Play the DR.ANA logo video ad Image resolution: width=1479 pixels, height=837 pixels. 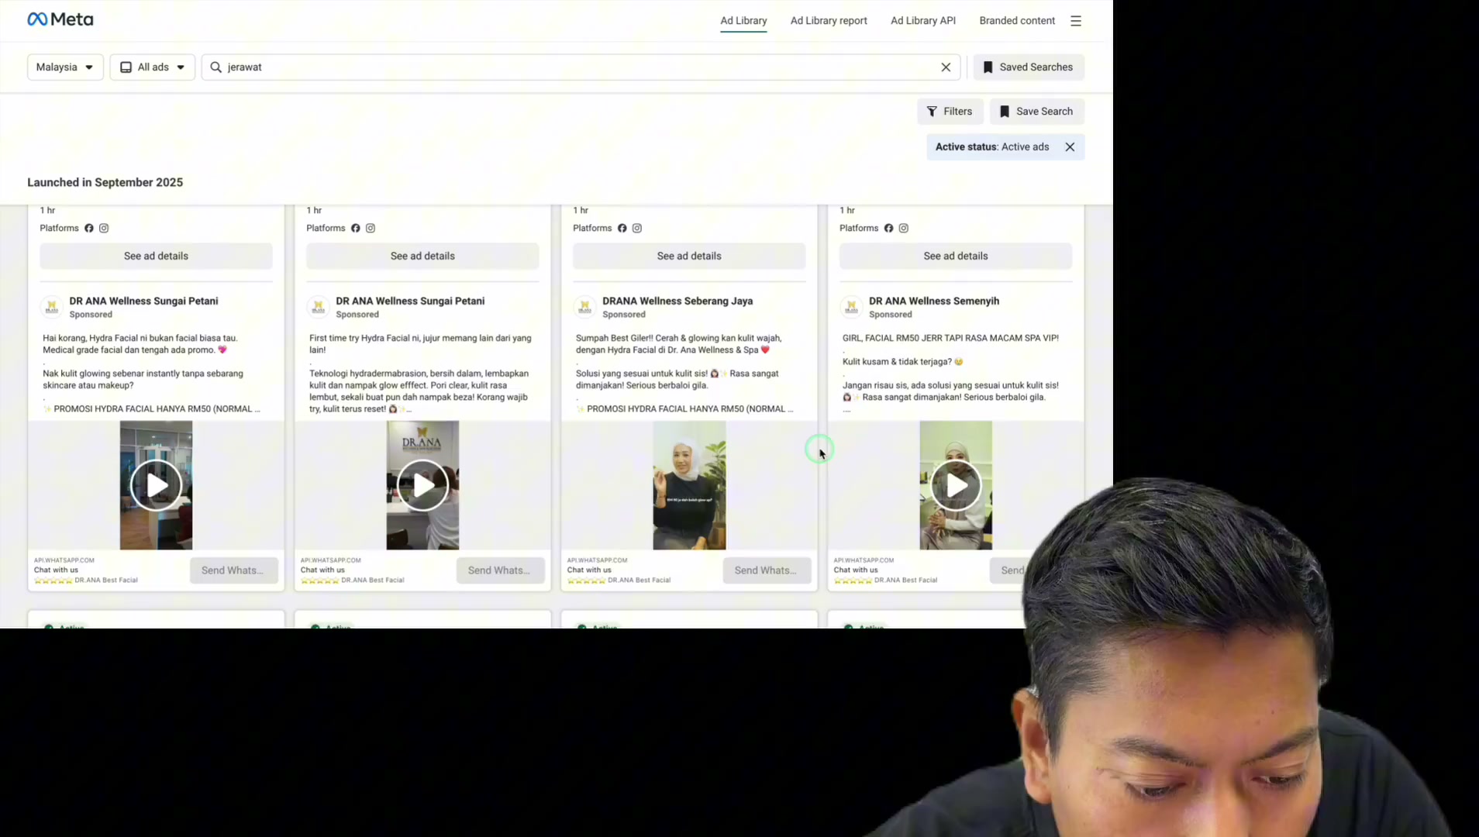click(x=422, y=485)
